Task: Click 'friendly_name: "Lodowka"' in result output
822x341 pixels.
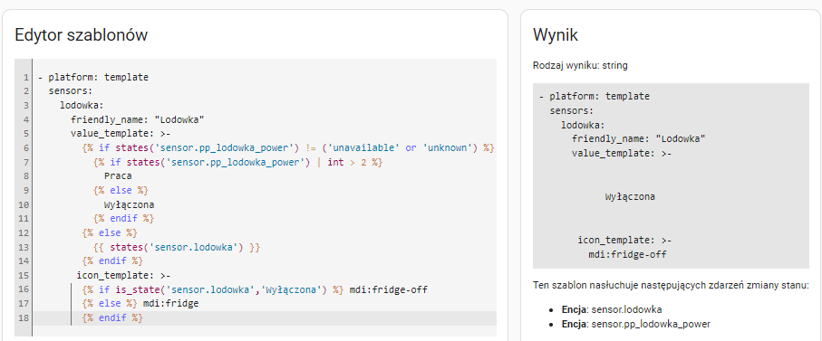Action: click(639, 139)
